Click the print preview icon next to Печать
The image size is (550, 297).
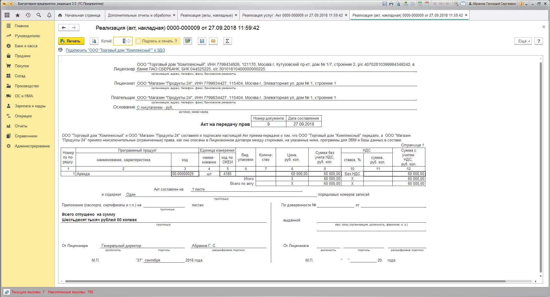tap(94, 41)
